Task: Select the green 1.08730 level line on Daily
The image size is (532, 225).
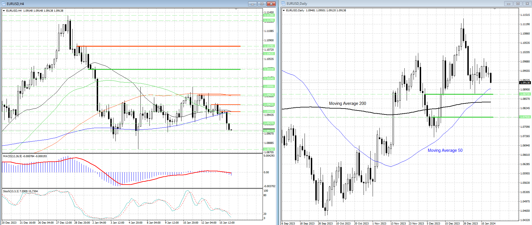Action: pyautogui.click(x=459, y=94)
